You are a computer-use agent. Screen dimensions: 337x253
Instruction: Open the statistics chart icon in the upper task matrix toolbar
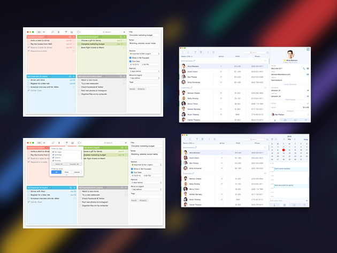(x=71, y=32)
